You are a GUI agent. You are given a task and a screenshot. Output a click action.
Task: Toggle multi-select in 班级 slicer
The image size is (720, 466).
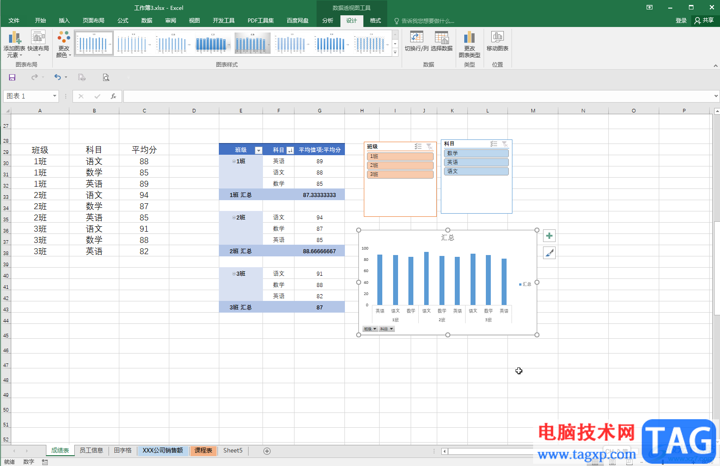(x=418, y=147)
